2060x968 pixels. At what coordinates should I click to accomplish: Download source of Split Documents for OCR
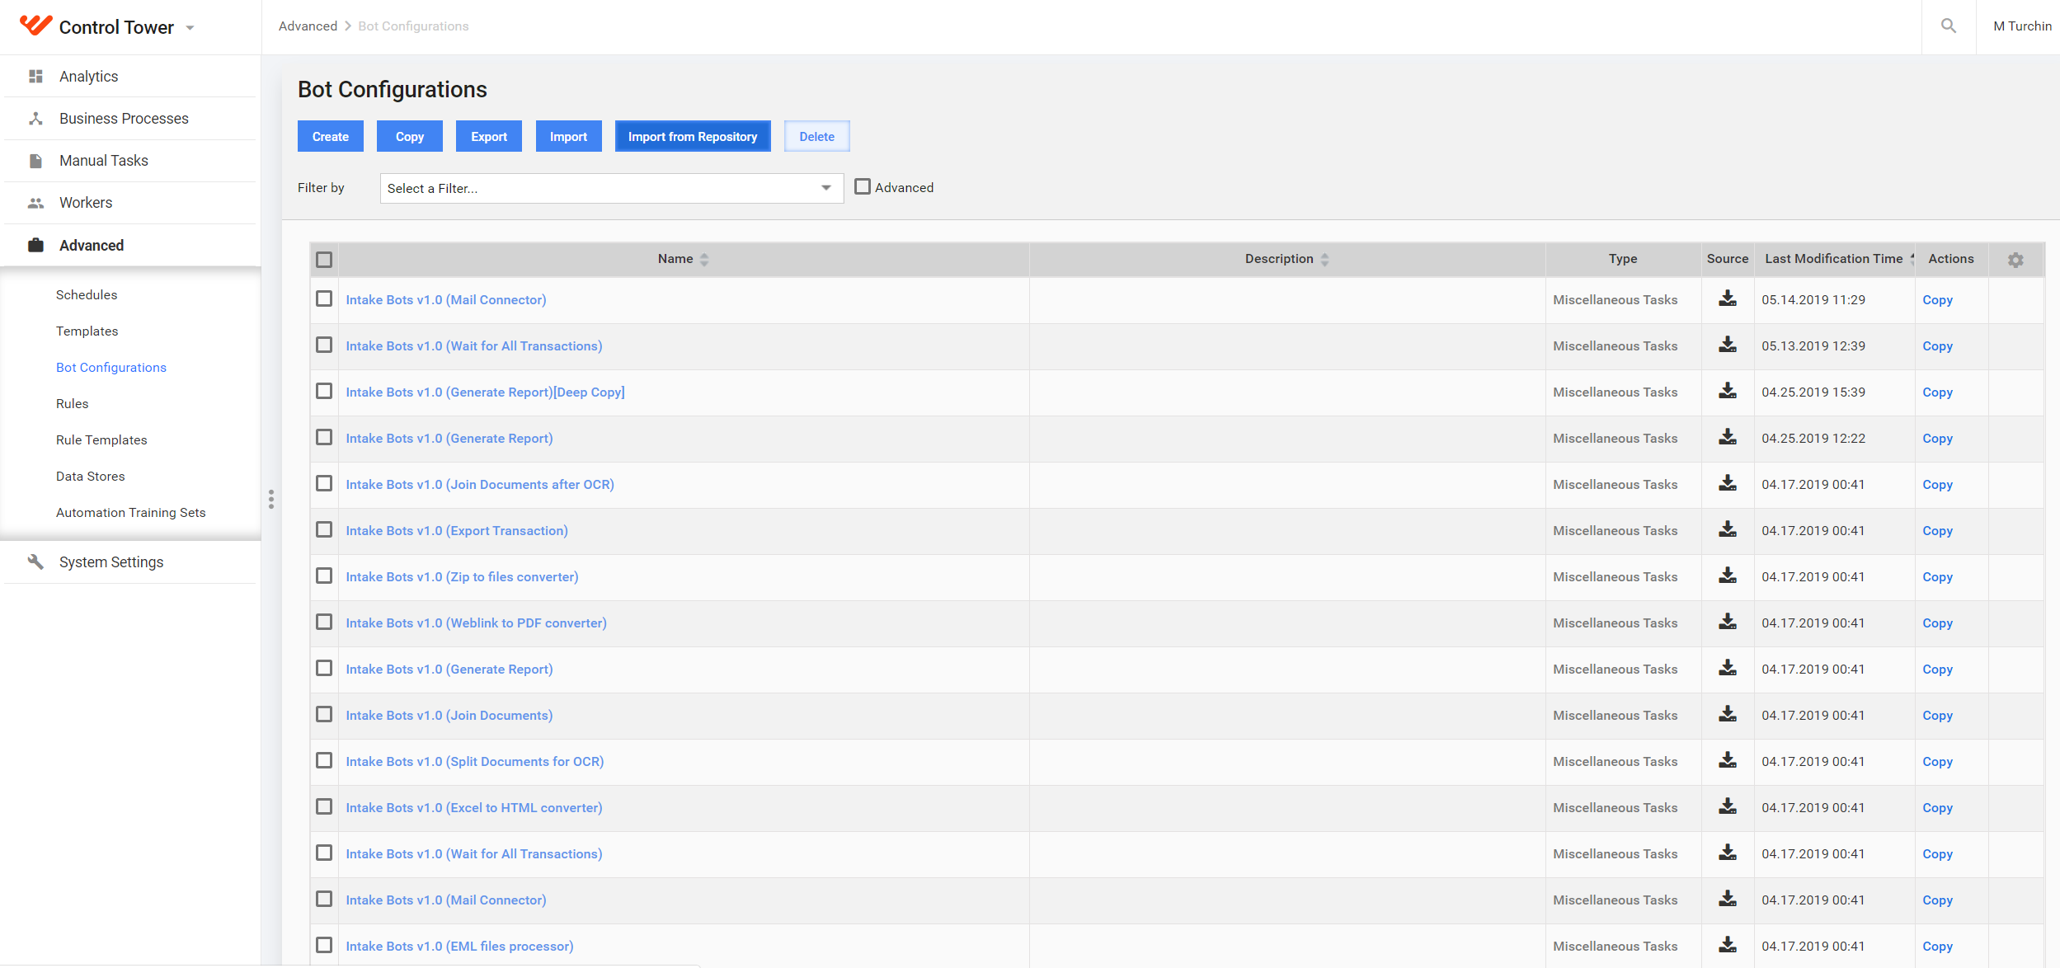coord(1728,760)
